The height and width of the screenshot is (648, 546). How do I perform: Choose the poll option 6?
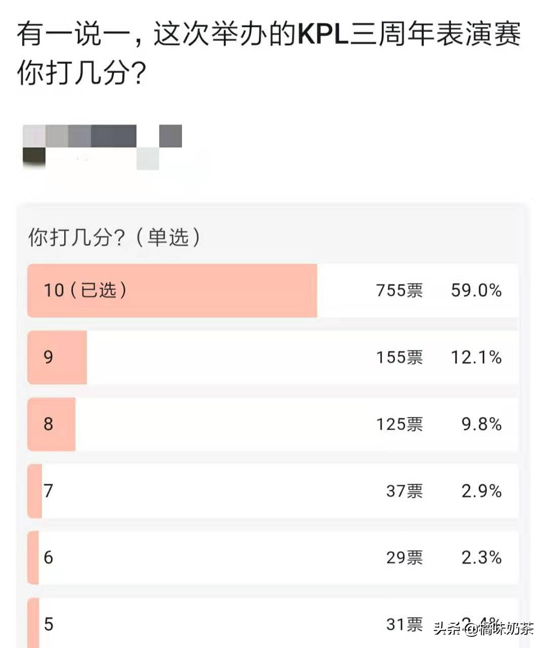click(x=273, y=557)
